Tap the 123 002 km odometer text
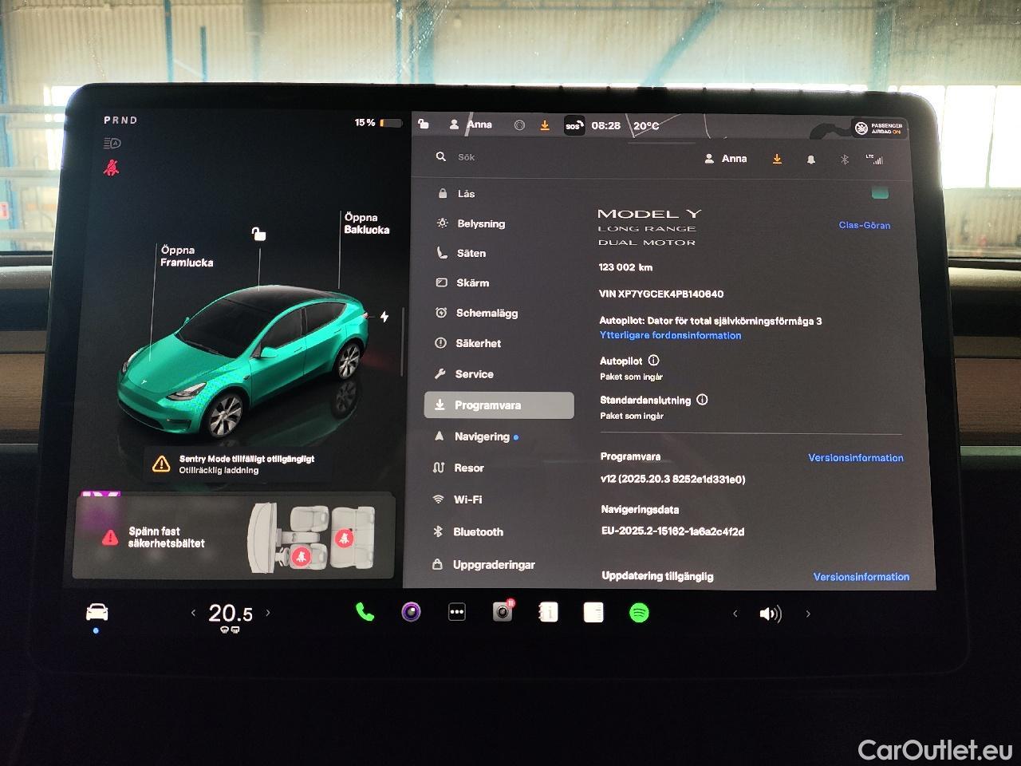 tap(625, 267)
